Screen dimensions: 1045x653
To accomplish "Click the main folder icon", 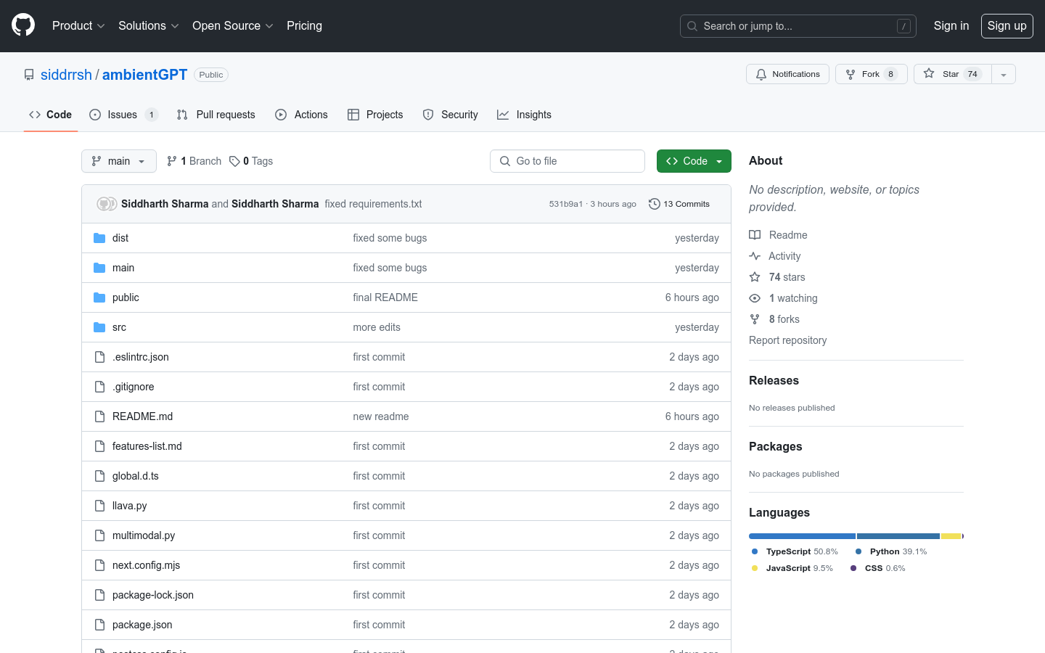I will pos(99,268).
